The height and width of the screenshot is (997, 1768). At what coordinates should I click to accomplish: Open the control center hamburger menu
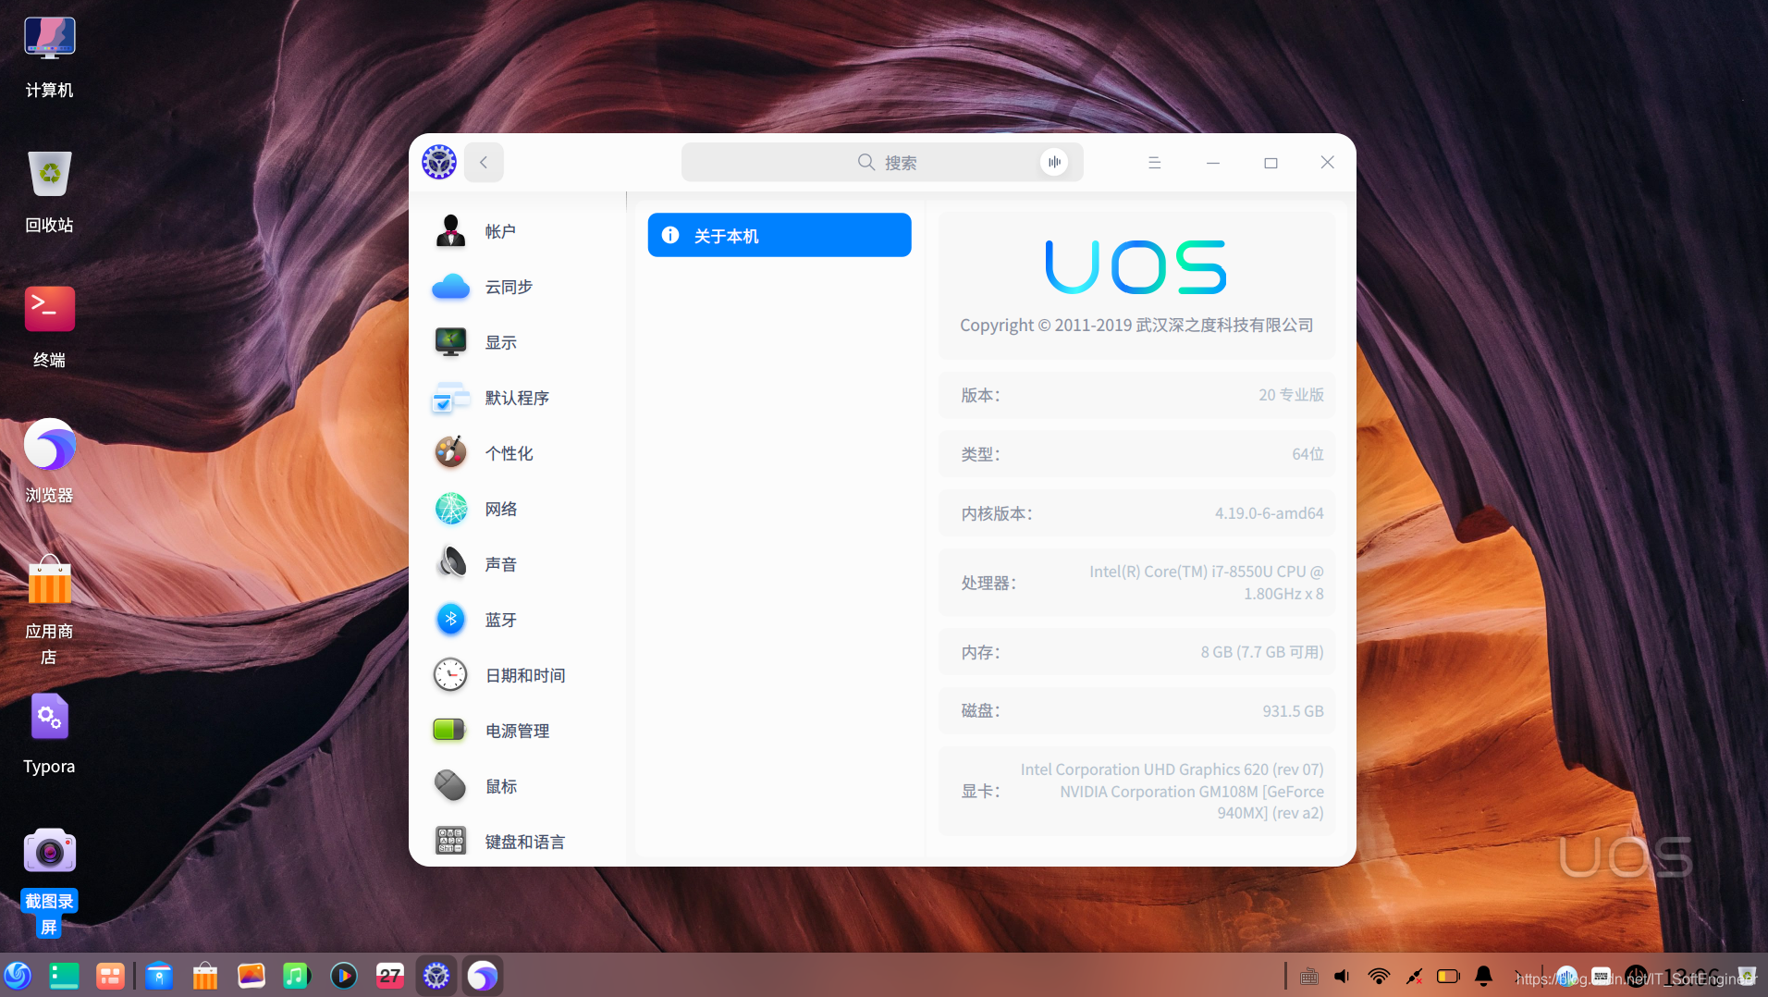(1154, 162)
